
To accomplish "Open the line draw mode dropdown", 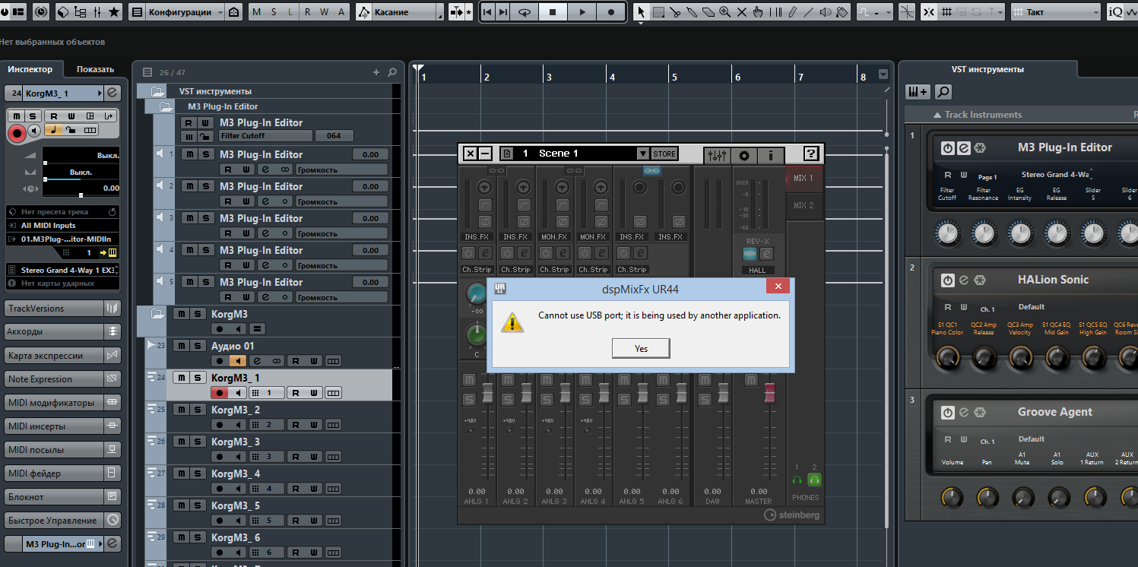I will [876, 12].
